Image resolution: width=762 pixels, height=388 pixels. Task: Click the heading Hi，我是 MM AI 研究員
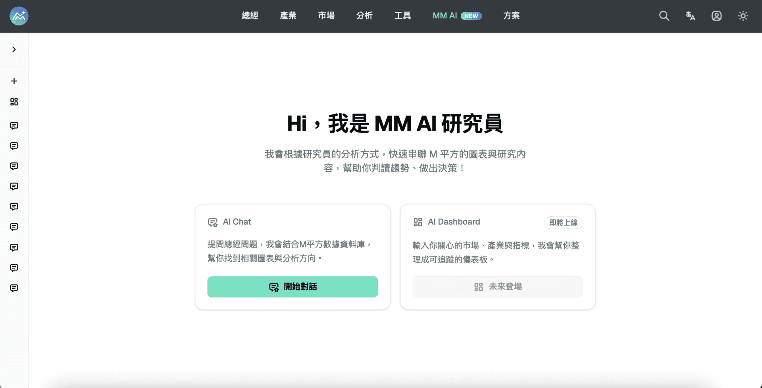395,124
